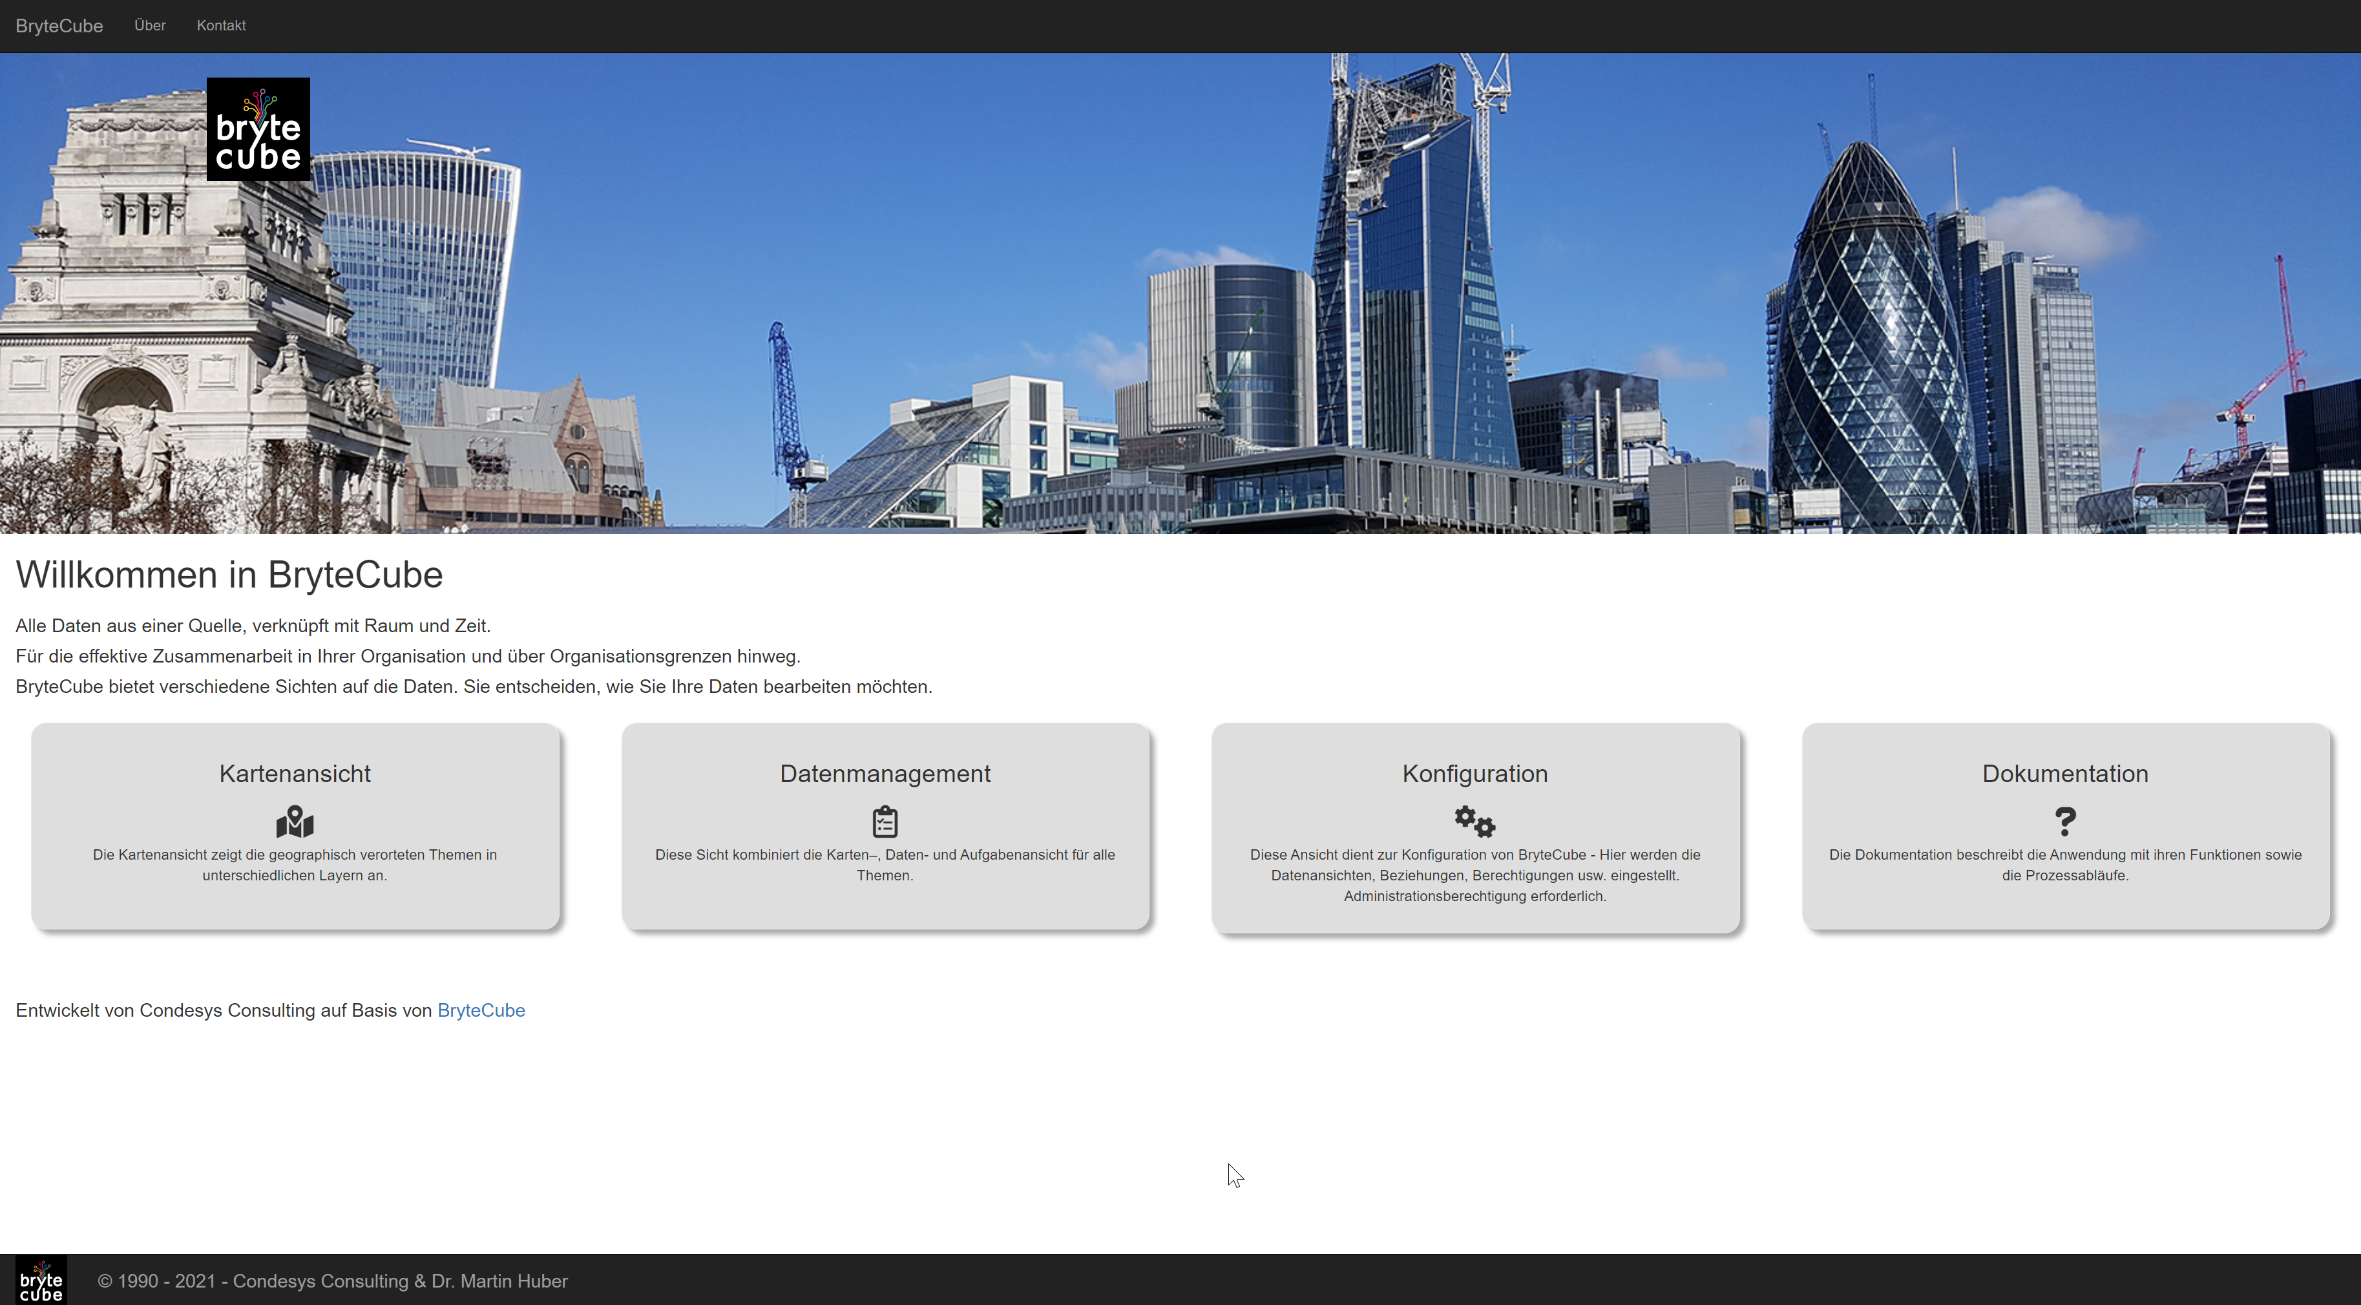Click the gears icon under Konfiguration

pos(1474,822)
